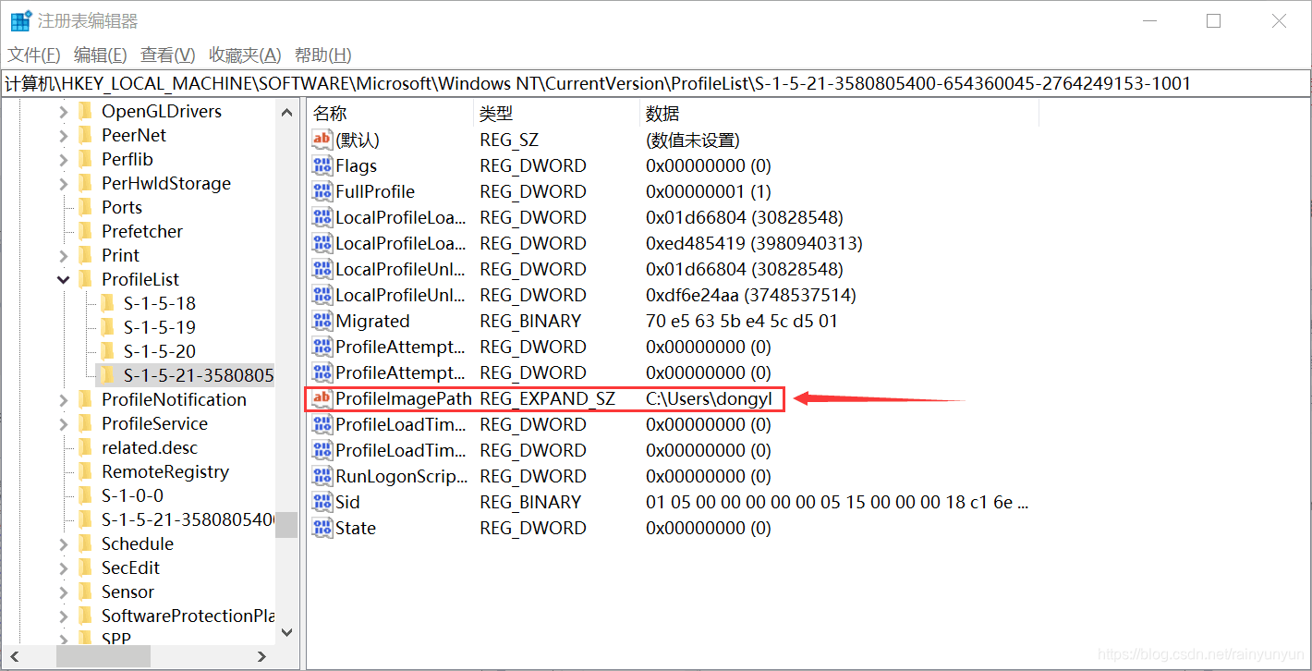The height and width of the screenshot is (671, 1312).
Task: Click the icon of the Migrated value
Action: (x=322, y=321)
